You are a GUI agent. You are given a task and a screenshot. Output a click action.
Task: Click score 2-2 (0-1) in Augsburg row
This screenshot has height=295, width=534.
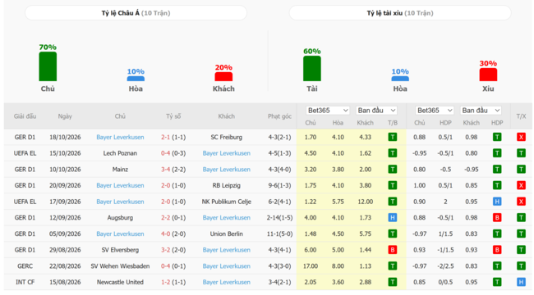coord(173,218)
